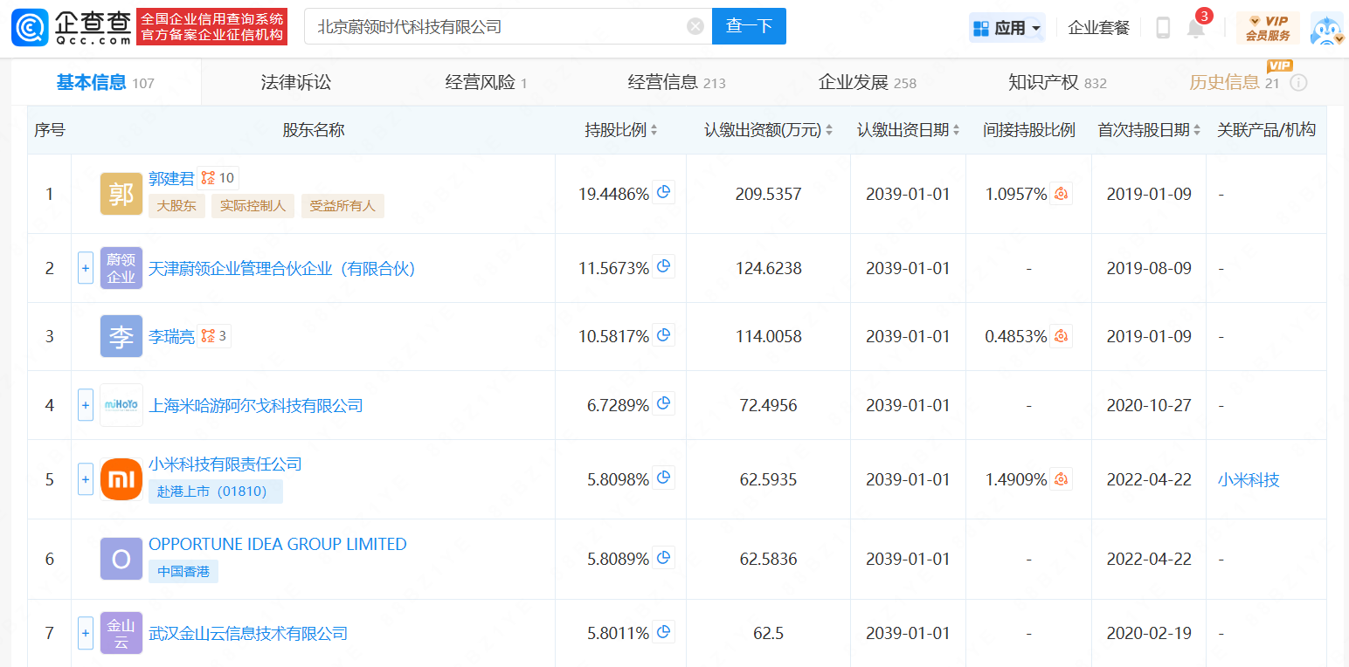Screen dimensions: 1349x667
Task: Open 上海米哈游阿尔戈科技有限公司 link
Action: [255, 405]
